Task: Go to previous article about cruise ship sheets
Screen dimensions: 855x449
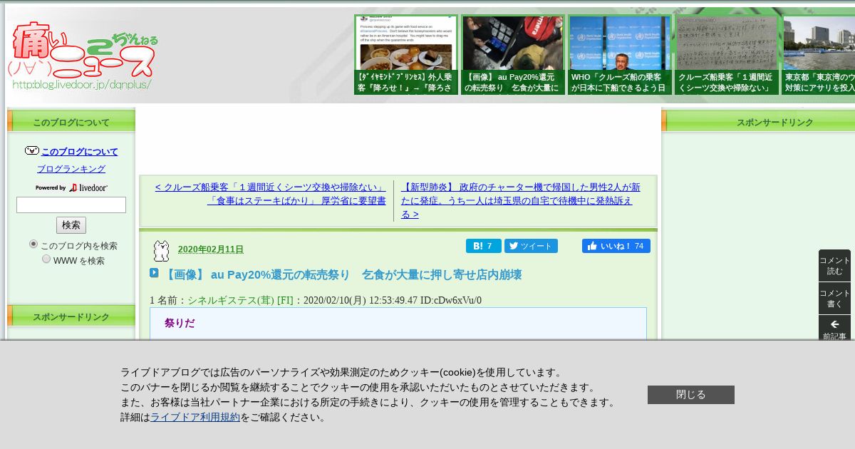Action: point(271,194)
